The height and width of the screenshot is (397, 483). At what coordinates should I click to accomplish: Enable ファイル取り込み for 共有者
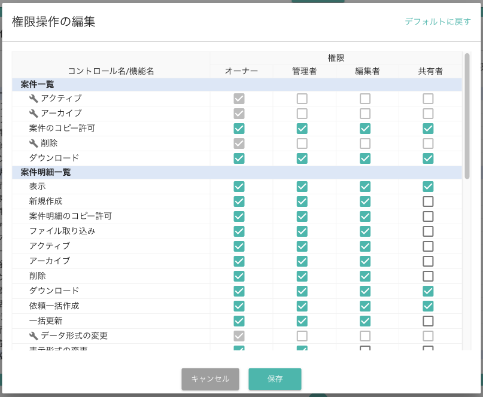[x=428, y=231]
